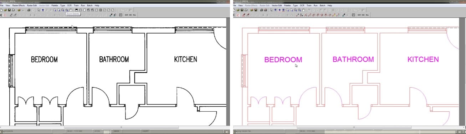
Task: Click the magenta KITCHEN text in the right window
Action: 423,59
